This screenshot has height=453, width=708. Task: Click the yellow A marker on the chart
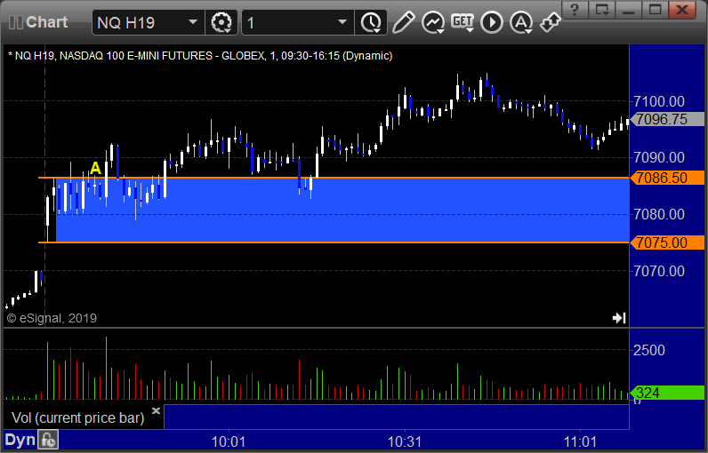(x=95, y=168)
